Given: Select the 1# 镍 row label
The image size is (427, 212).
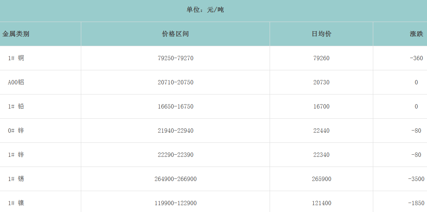Looking at the screenshot, I should tap(16, 203).
